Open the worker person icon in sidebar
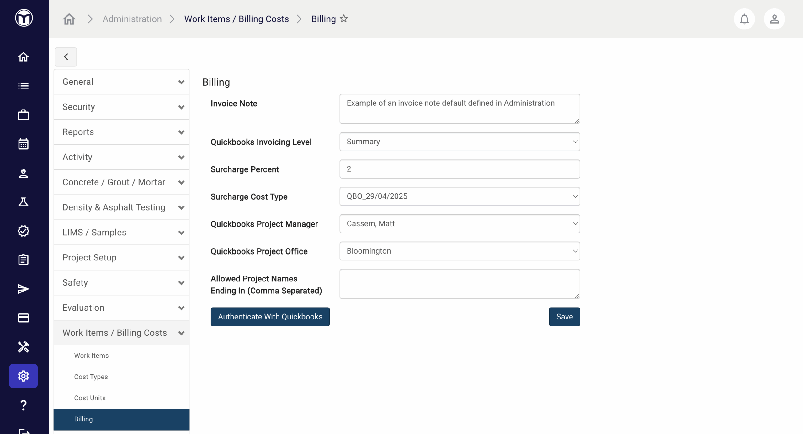 coord(23,173)
